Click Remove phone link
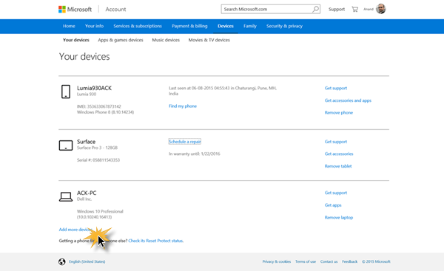Image resolution: width=444 pixels, height=271 pixels. click(x=339, y=113)
